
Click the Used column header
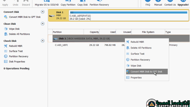(x=108, y=32)
